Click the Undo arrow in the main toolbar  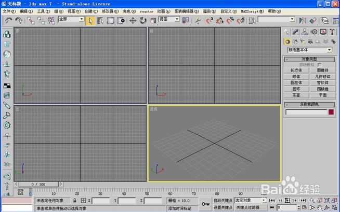click(x=8, y=21)
